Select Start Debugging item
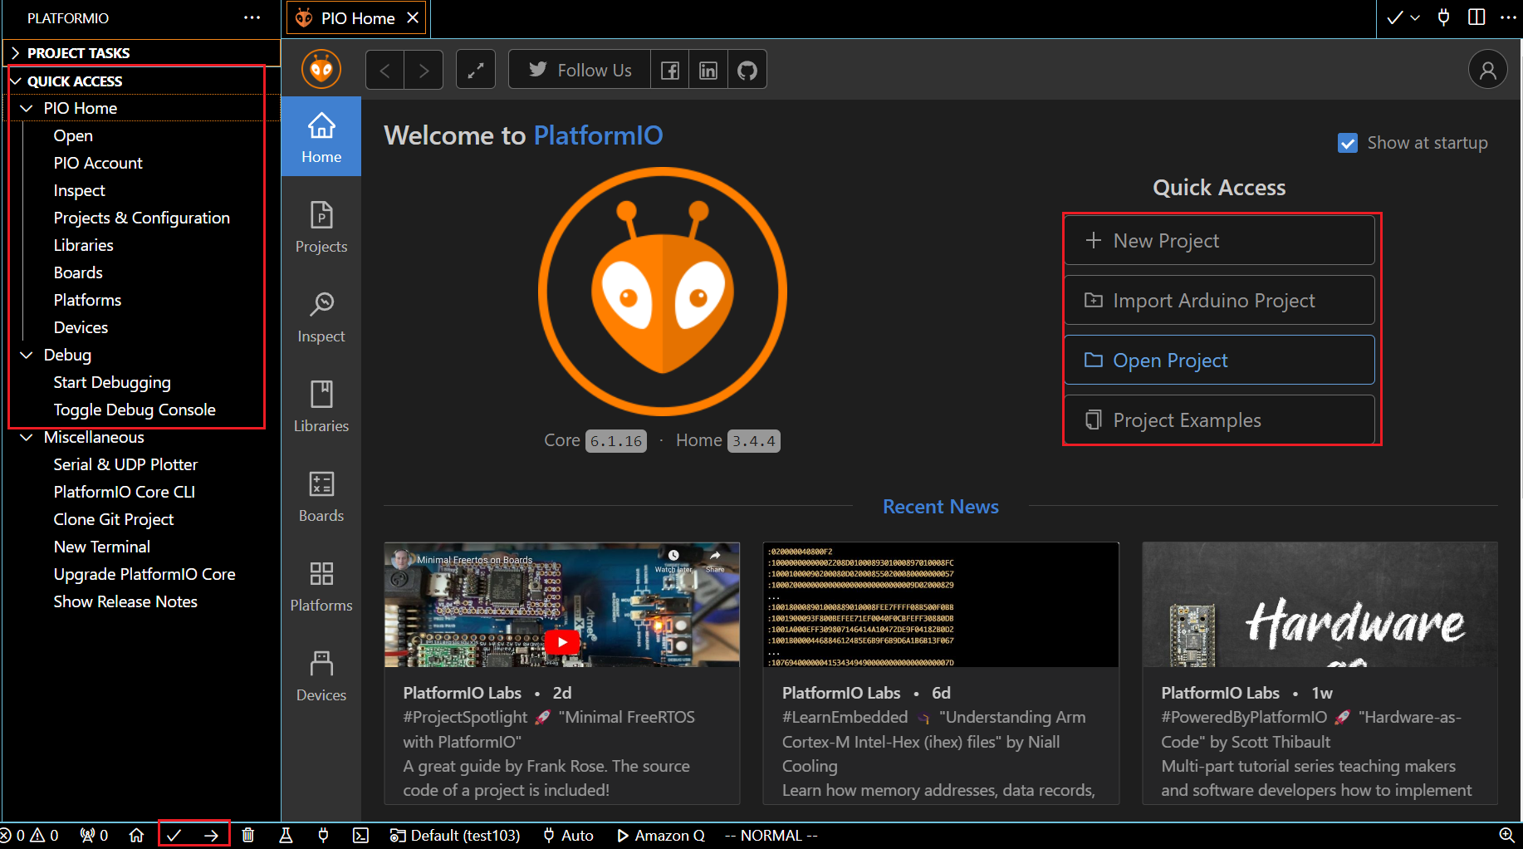This screenshot has width=1523, height=849. coord(112,382)
